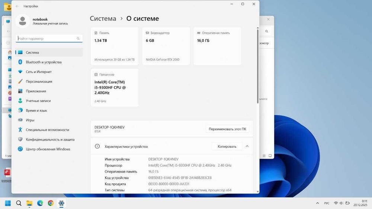Select Система in the sidebar
Screen dimensions: 372x209
pyautogui.click(x=49, y=52)
